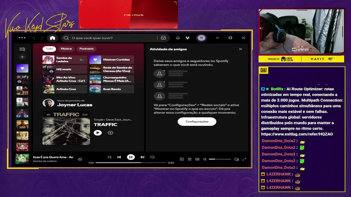Viewport: 351px width, 197px height.
Task: Open song title Essa É pra Quem Ama
Action: pos(53,157)
